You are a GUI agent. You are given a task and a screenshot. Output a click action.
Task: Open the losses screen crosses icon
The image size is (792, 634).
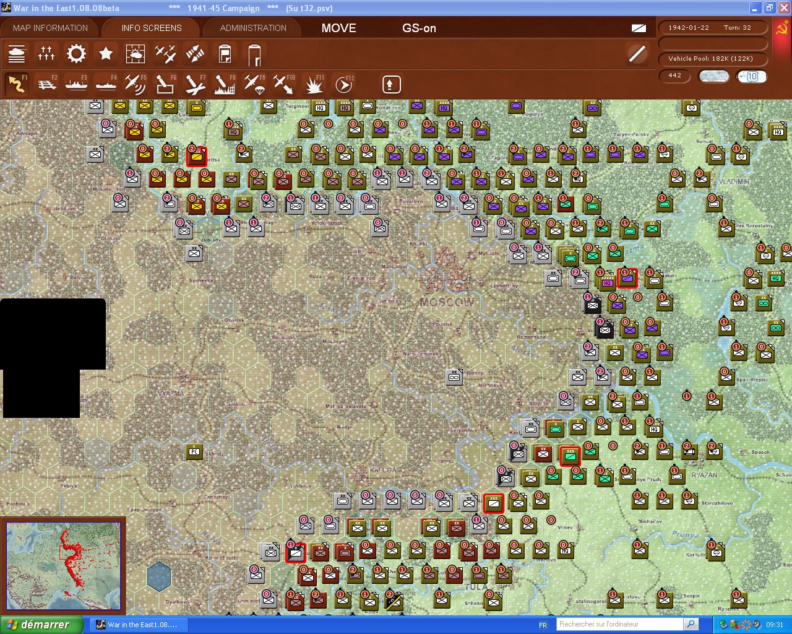[46, 54]
